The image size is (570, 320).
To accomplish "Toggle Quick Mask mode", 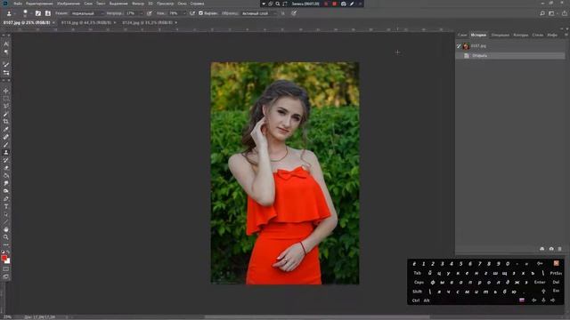I will [6, 268].
